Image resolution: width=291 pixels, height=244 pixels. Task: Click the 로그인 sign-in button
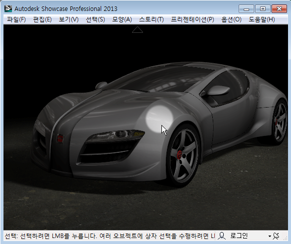[x=239, y=236]
